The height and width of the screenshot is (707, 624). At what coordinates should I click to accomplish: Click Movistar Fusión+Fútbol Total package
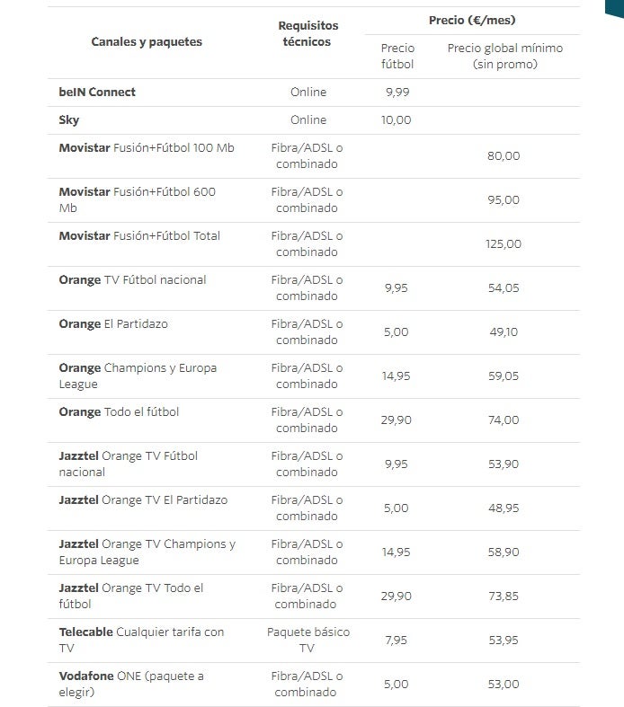pyautogui.click(x=138, y=236)
